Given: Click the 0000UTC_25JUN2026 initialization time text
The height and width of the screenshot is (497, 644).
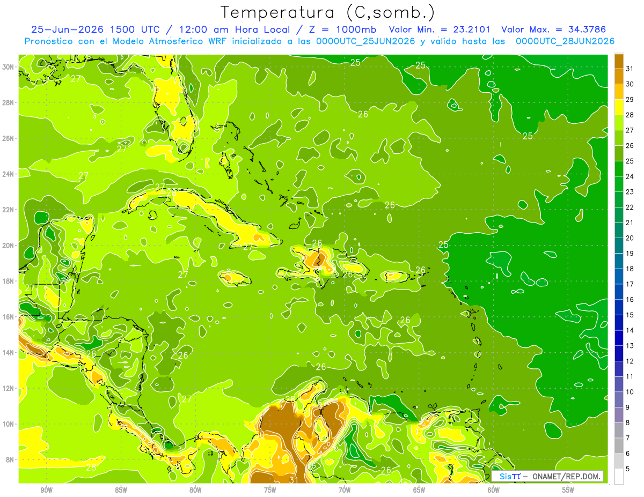Looking at the screenshot, I should 365,41.
